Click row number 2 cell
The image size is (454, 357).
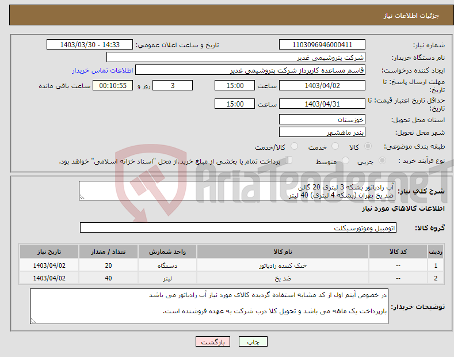[x=436, y=278]
